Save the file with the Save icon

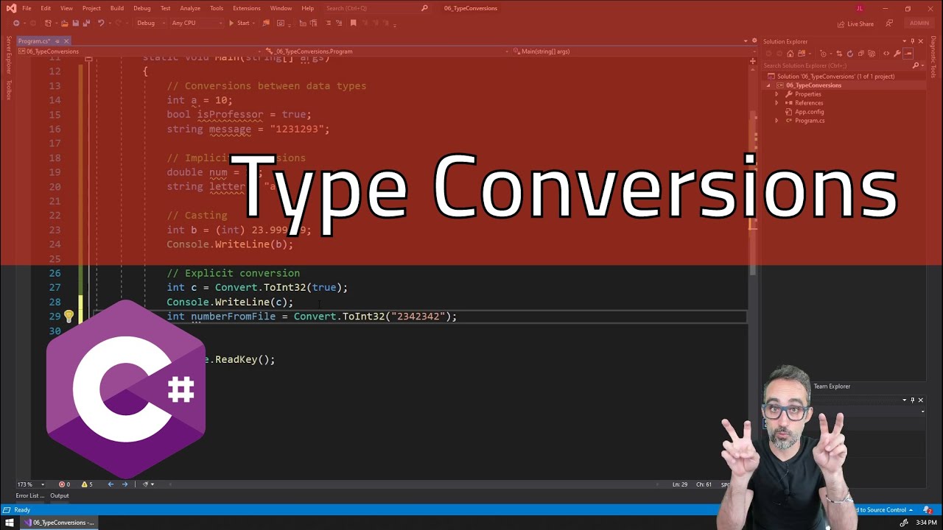click(x=75, y=23)
